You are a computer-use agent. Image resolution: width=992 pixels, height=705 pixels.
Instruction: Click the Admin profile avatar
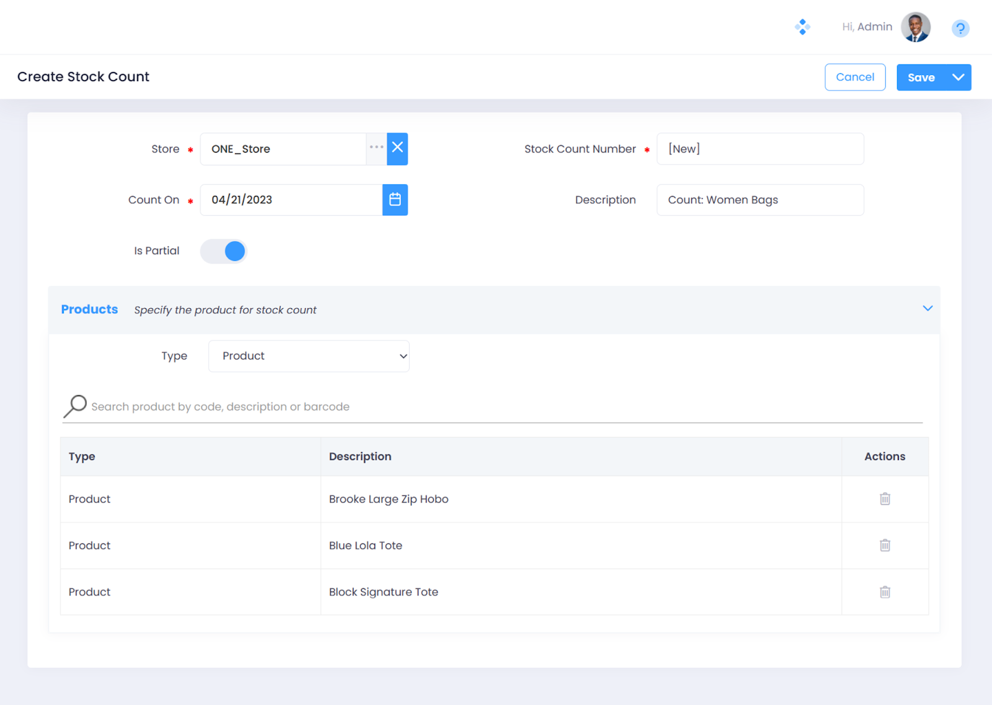[915, 27]
